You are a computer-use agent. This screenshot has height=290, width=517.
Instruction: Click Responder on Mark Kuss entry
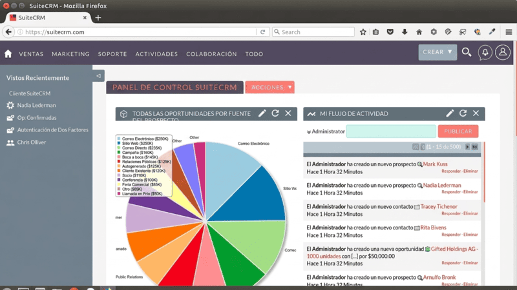[451, 171]
